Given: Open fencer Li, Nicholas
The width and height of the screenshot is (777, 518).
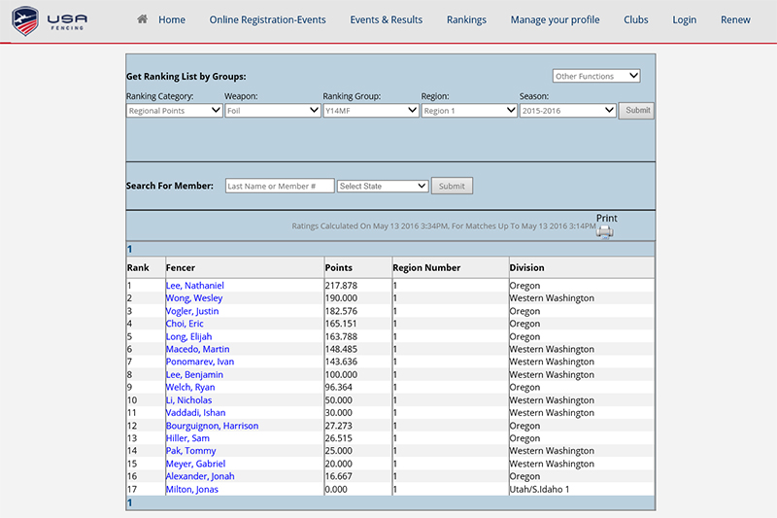Looking at the screenshot, I should 188,400.
